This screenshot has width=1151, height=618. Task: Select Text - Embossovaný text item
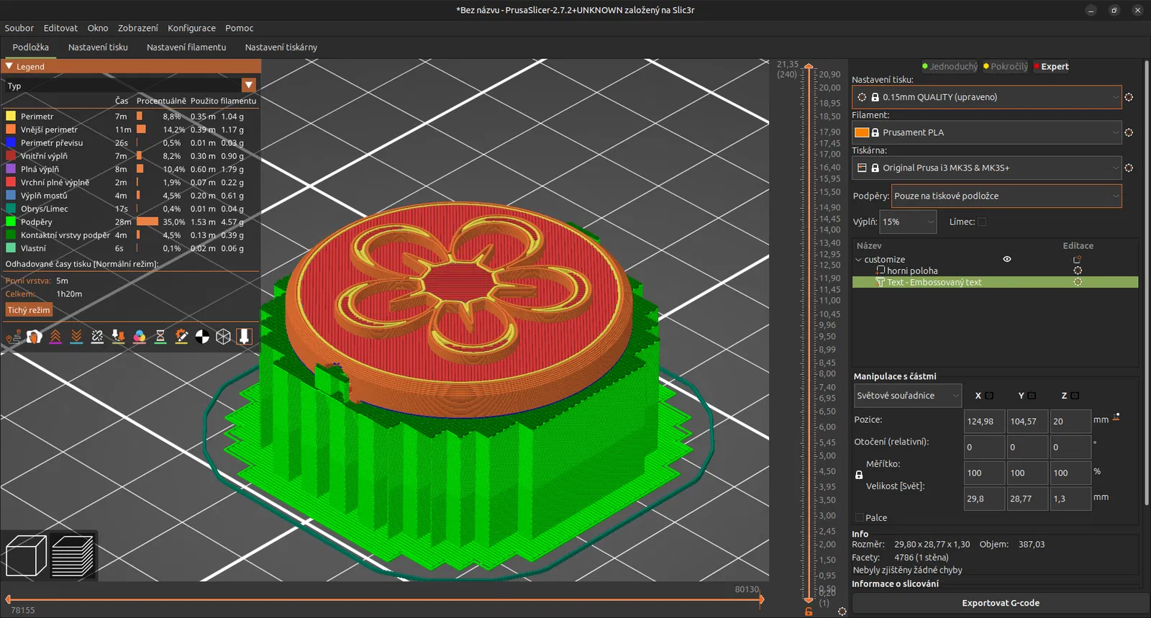[934, 282]
